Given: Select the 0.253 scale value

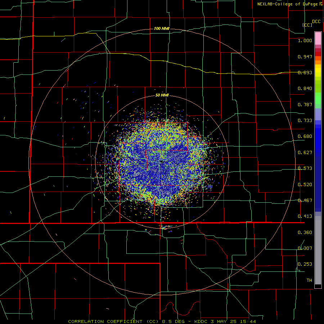Looking at the screenshot, I should pos(305,264).
